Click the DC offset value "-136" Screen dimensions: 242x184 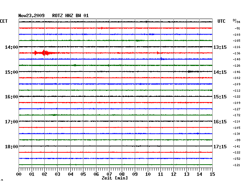click(x=236, y=53)
